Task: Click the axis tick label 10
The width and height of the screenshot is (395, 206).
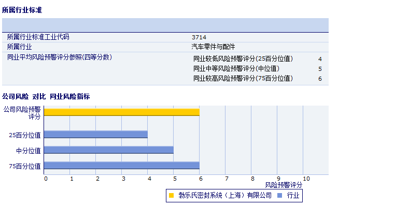Action: pos(306,179)
